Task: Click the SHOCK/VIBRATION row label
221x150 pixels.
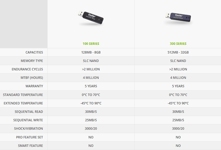Action: click(x=29, y=129)
